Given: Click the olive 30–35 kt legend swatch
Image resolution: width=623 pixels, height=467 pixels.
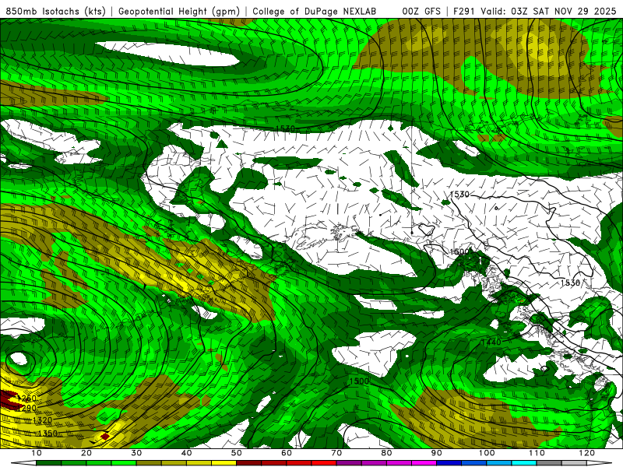Looking at the screenshot, I should coord(149,463).
